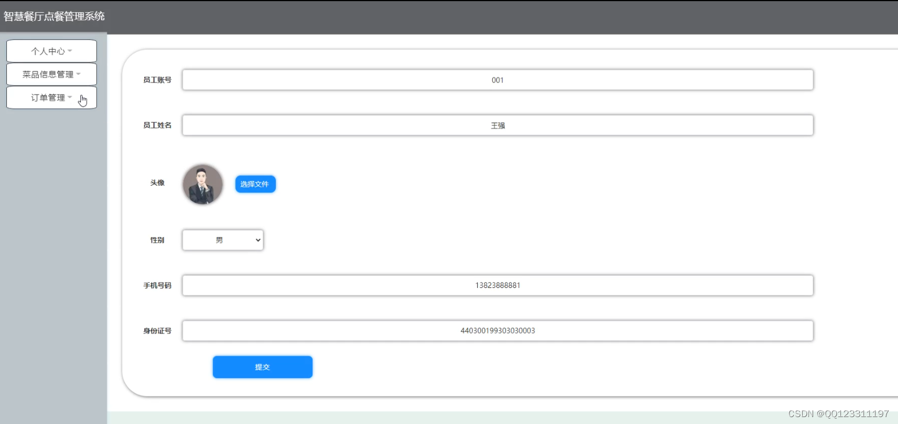
Task: Focus the 员工姓名 input field
Action: pyautogui.click(x=497, y=125)
